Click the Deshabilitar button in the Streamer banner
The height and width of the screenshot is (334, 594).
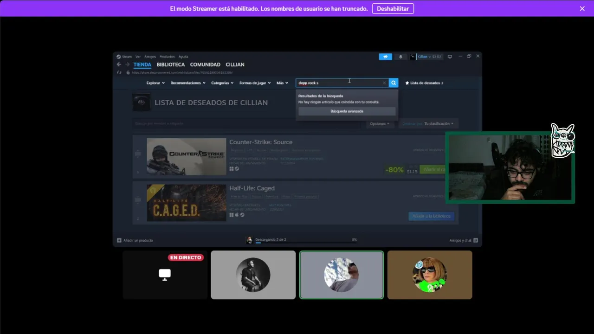coord(393,8)
